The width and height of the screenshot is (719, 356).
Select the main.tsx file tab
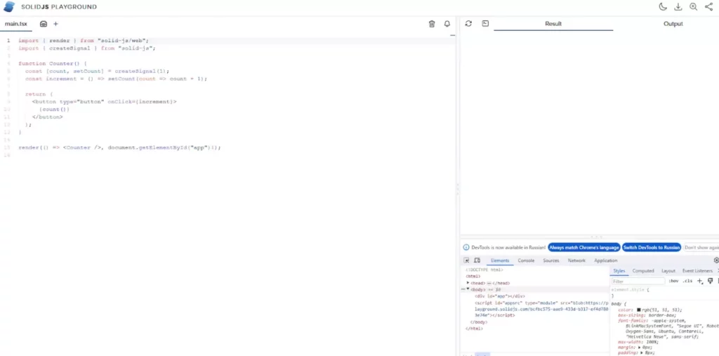pyautogui.click(x=16, y=24)
